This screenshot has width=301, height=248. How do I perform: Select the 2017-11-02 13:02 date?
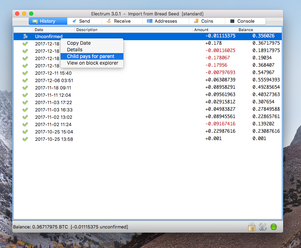(54, 117)
